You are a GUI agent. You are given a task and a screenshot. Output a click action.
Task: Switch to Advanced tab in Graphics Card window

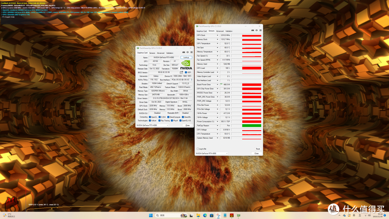point(161,53)
